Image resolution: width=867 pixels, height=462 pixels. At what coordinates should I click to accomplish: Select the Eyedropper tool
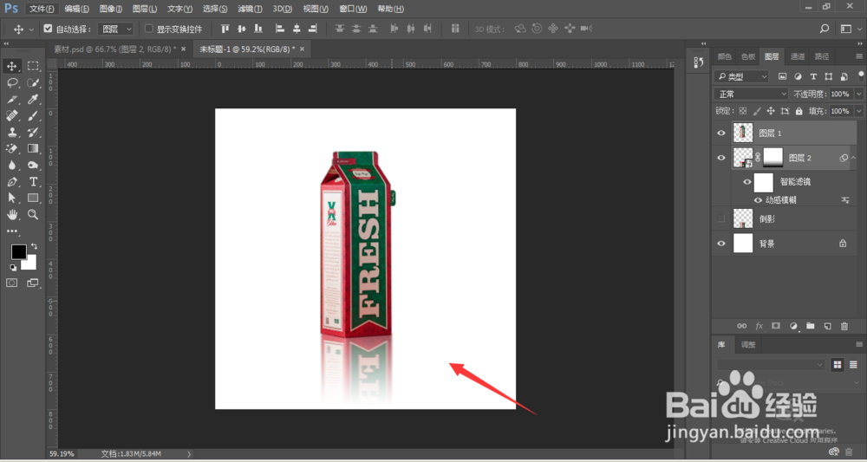click(x=33, y=100)
